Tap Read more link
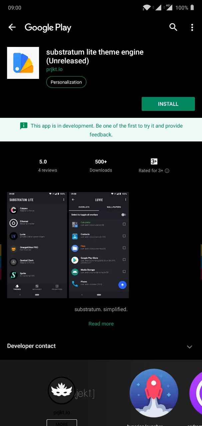Image resolution: width=202 pixels, height=426 pixels. 101,323
